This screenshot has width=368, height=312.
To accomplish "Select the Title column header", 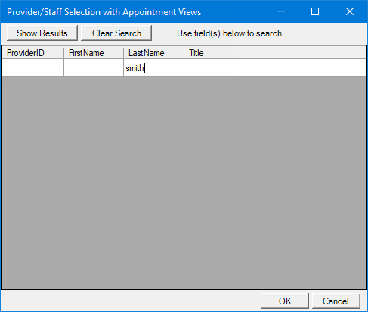I will pyautogui.click(x=275, y=53).
